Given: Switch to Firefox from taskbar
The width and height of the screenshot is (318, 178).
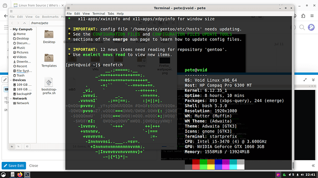Looking at the screenshot, I should [x=20, y=175].
